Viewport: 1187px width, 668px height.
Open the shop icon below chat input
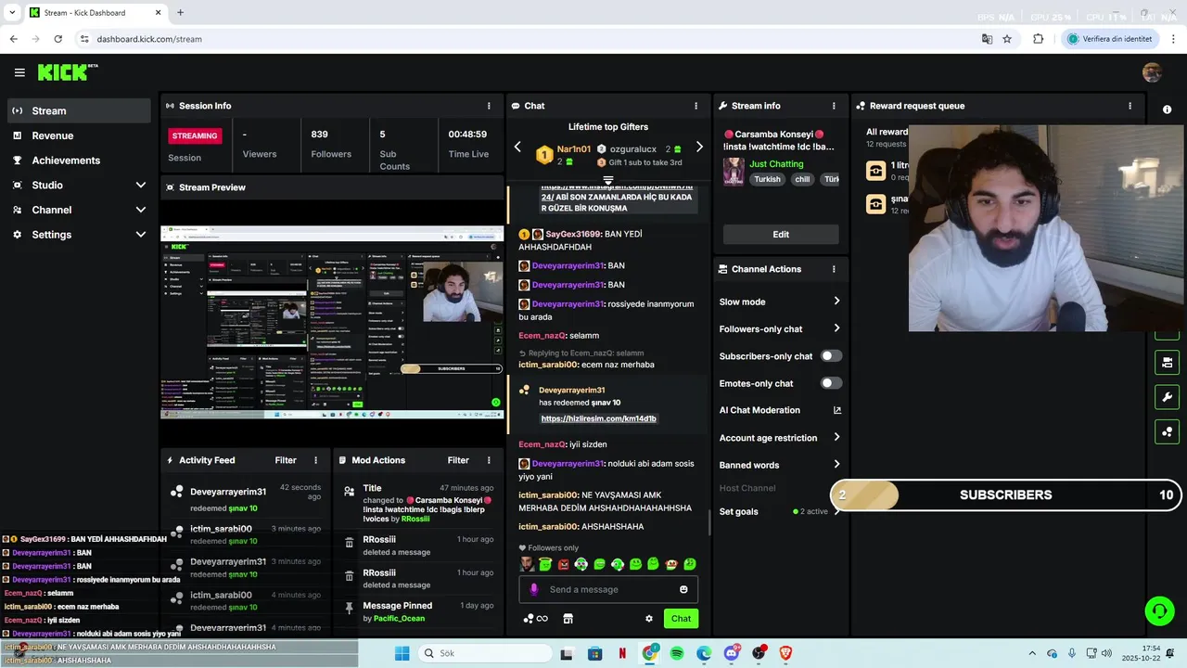(x=568, y=619)
